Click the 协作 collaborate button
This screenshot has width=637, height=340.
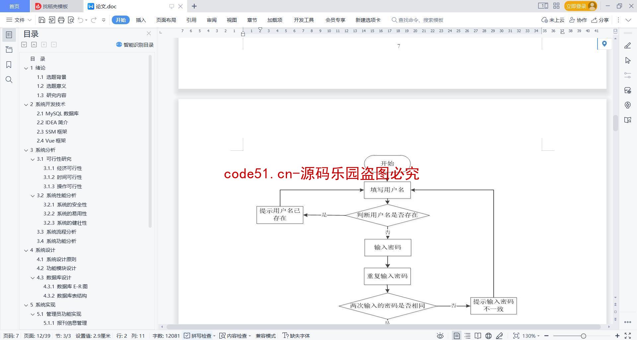[578, 20]
